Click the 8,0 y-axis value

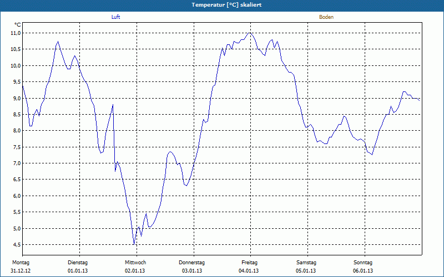tap(17, 131)
